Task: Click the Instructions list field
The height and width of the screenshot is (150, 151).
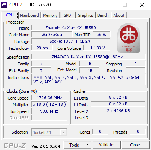Action: pyautogui.click(x=88, y=80)
